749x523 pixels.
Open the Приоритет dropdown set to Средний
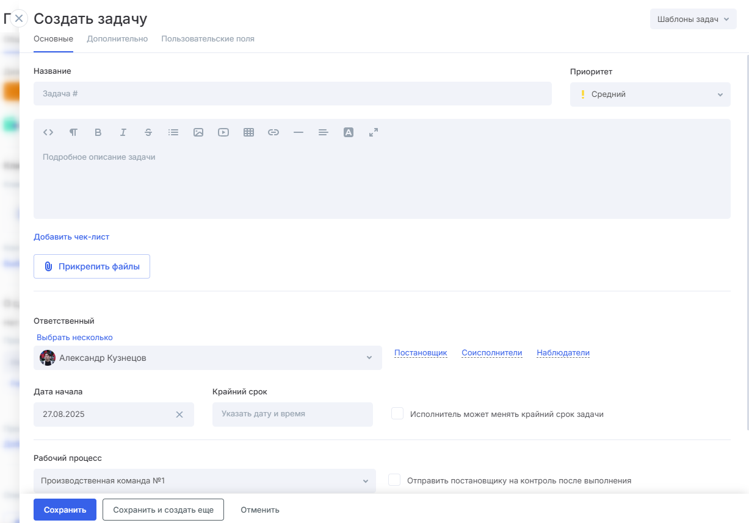click(x=649, y=94)
